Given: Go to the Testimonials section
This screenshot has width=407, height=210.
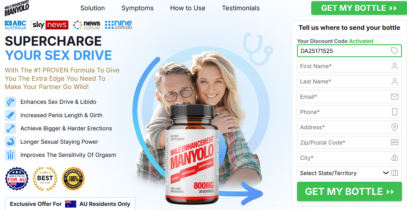Looking at the screenshot, I should 241,8.
